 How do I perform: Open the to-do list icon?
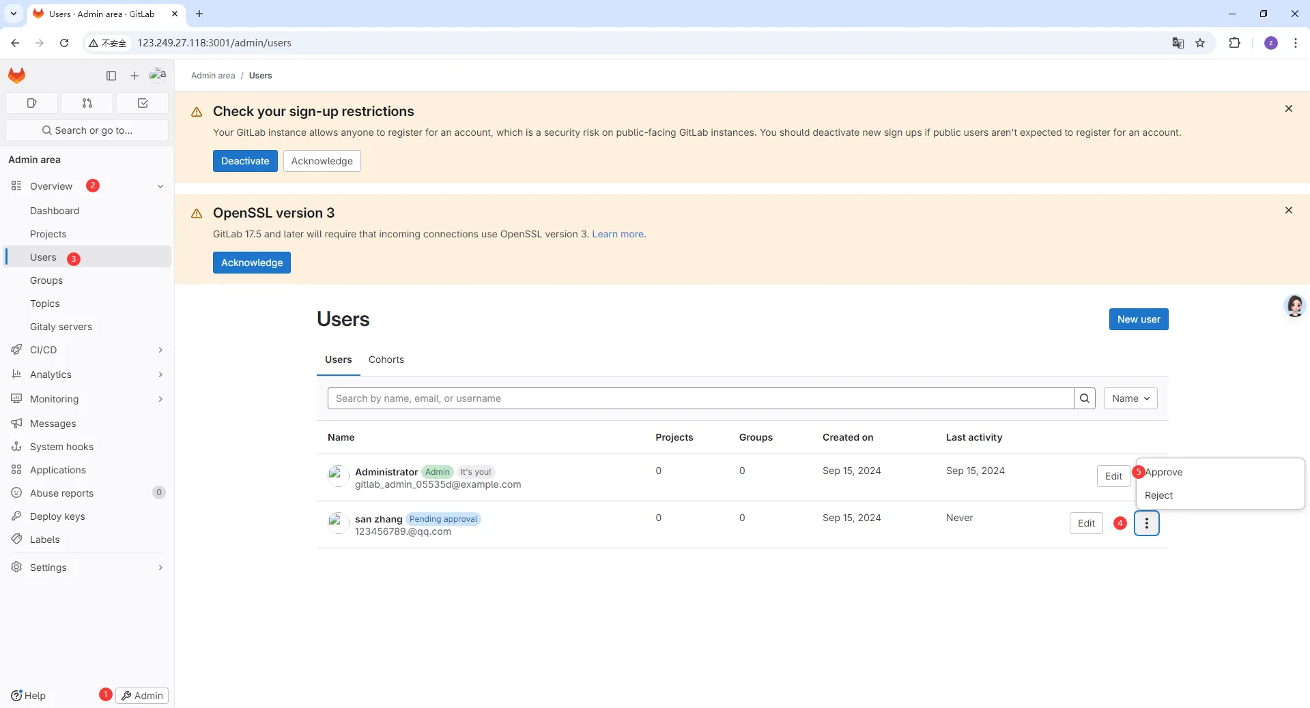(x=143, y=103)
